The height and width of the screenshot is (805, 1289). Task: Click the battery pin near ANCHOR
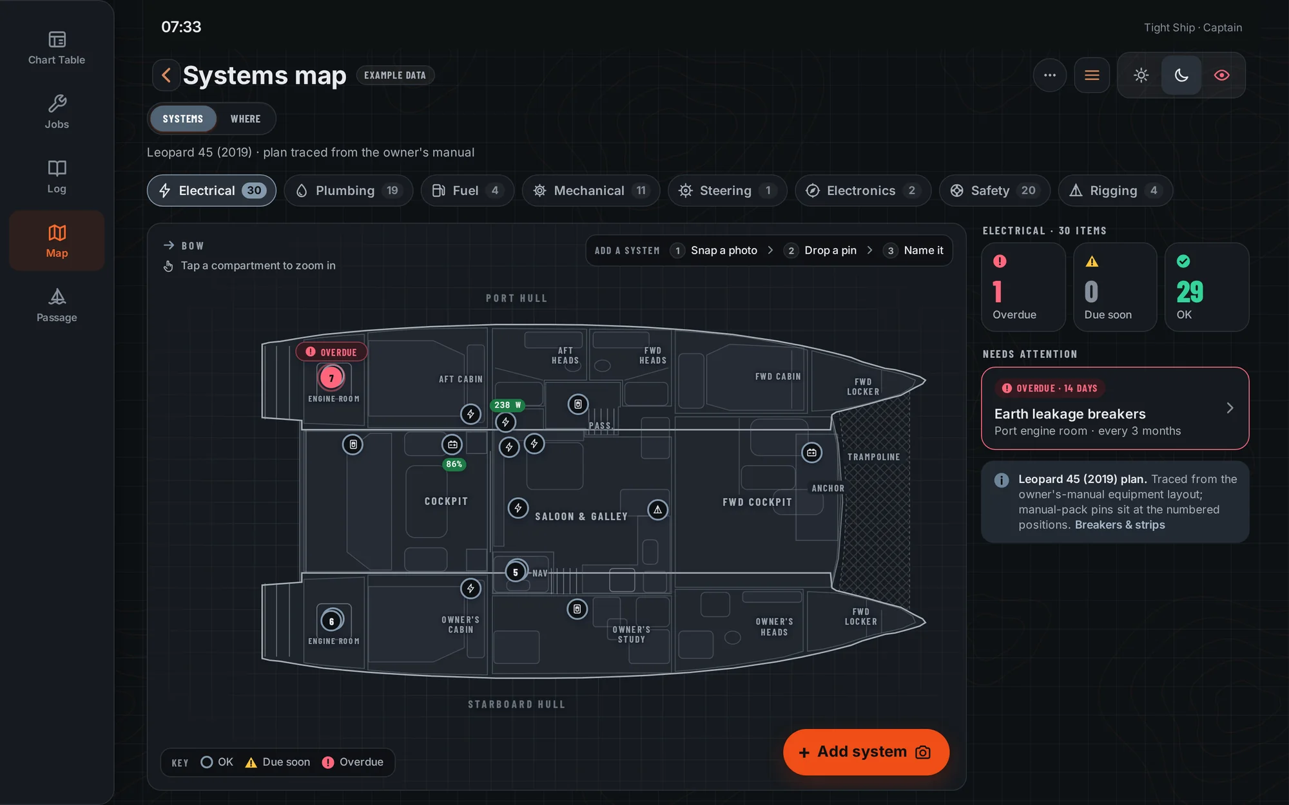811,453
